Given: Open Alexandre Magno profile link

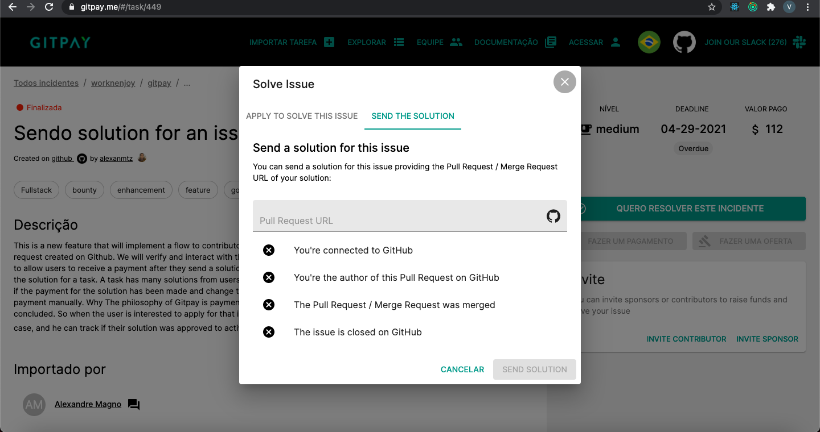Looking at the screenshot, I should point(88,404).
